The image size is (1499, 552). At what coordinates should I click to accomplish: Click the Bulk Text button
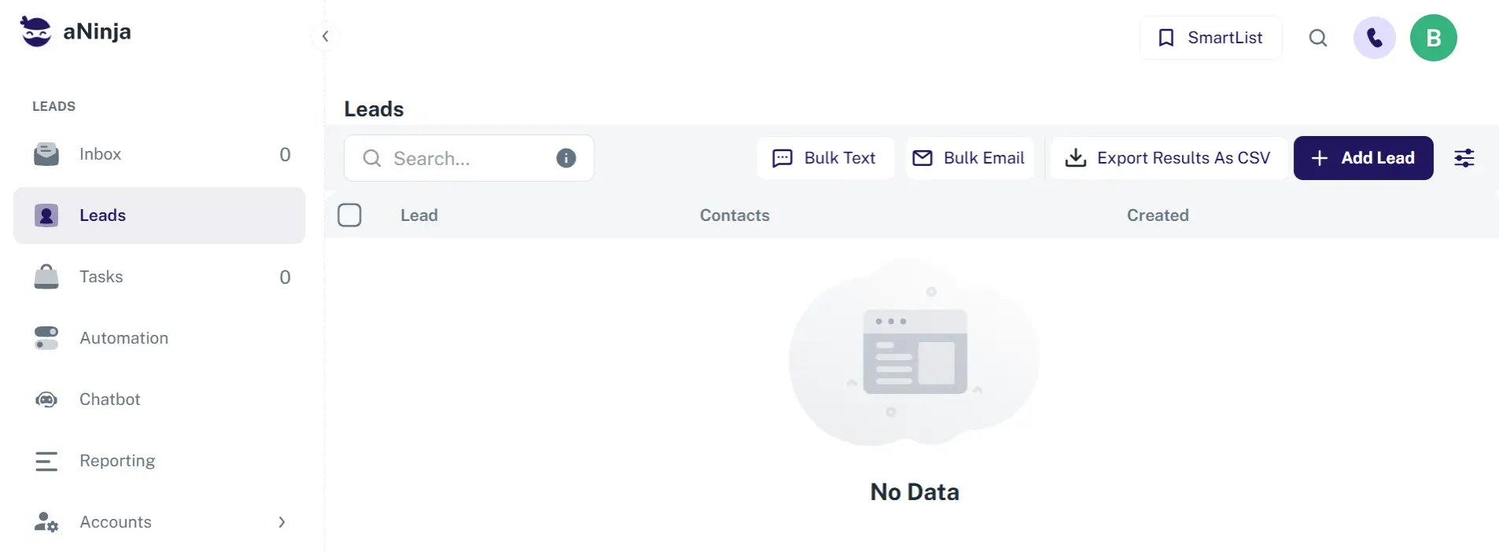(x=825, y=158)
